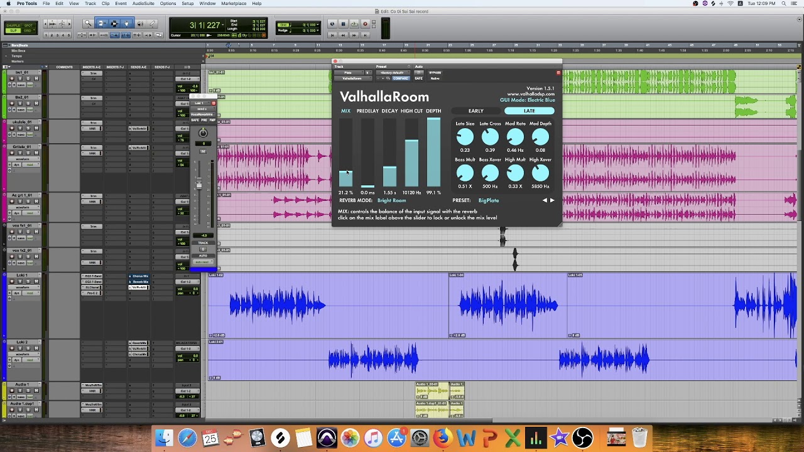Open the Marketplace menu
This screenshot has width=804, height=452.
click(x=234, y=4)
